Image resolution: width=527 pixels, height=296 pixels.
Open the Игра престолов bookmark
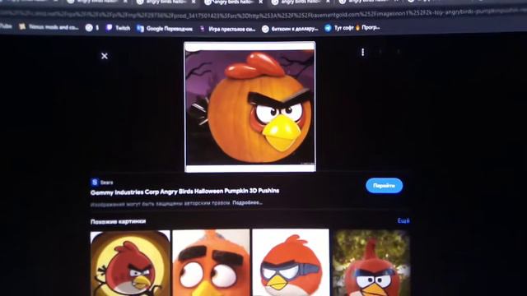click(x=227, y=29)
